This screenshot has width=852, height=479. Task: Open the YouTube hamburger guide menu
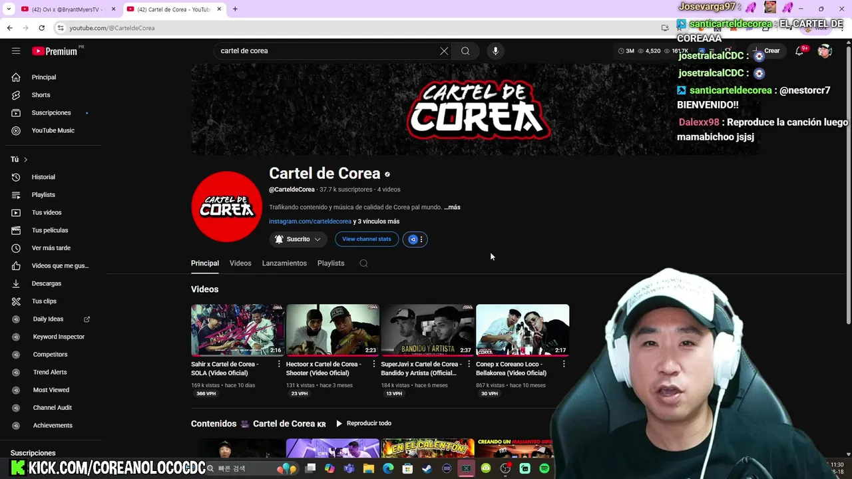click(x=16, y=51)
